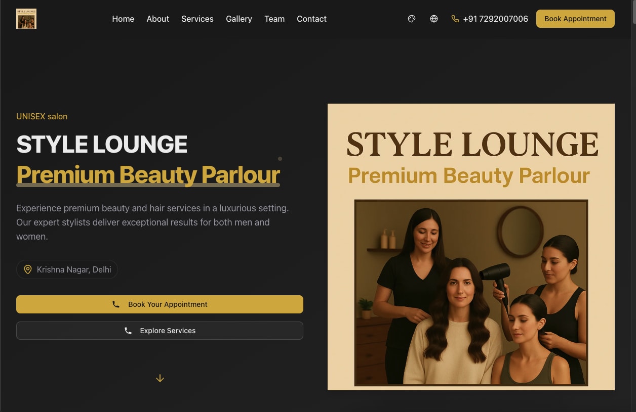Open the About nav item
The height and width of the screenshot is (412, 636).
pos(158,19)
